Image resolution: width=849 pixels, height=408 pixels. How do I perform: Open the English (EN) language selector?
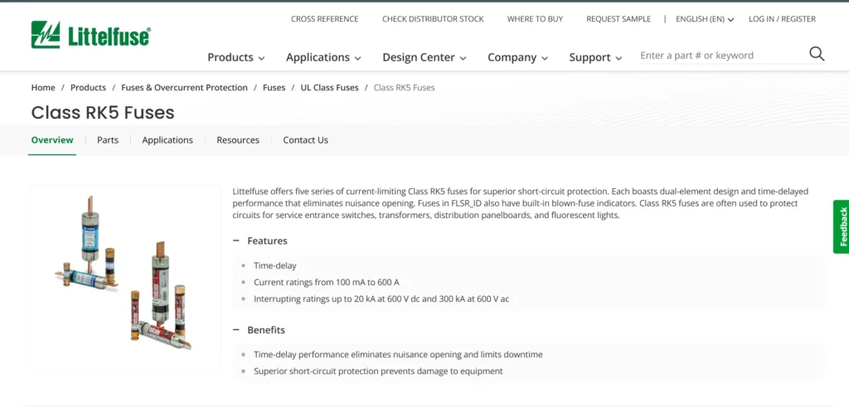pos(705,19)
